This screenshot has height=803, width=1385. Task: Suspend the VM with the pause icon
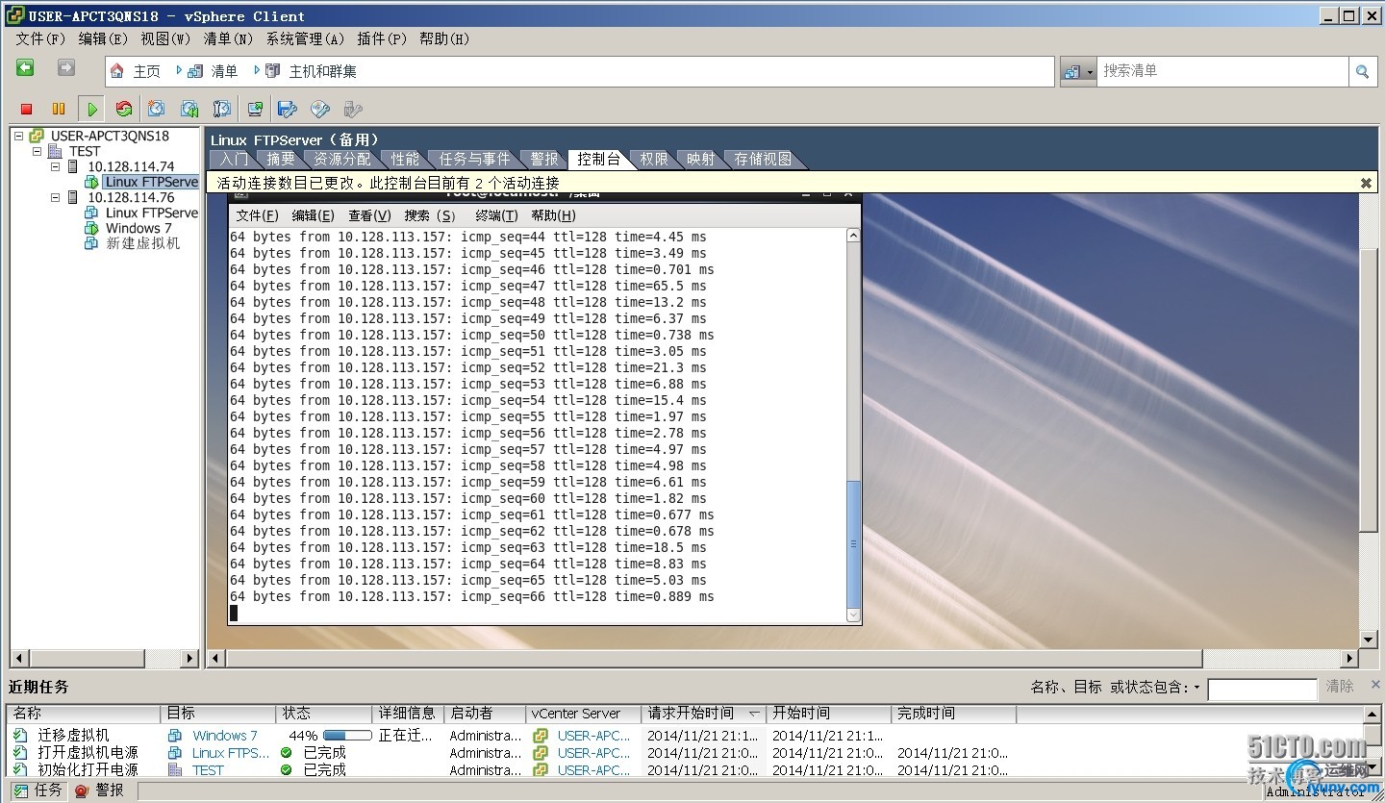tap(59, 110)
